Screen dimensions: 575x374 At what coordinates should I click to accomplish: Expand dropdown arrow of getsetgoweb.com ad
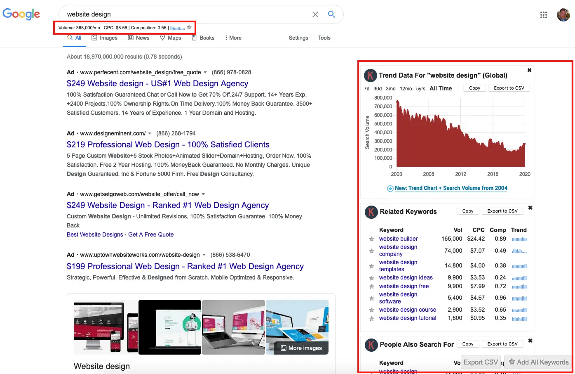pos(203,194)
